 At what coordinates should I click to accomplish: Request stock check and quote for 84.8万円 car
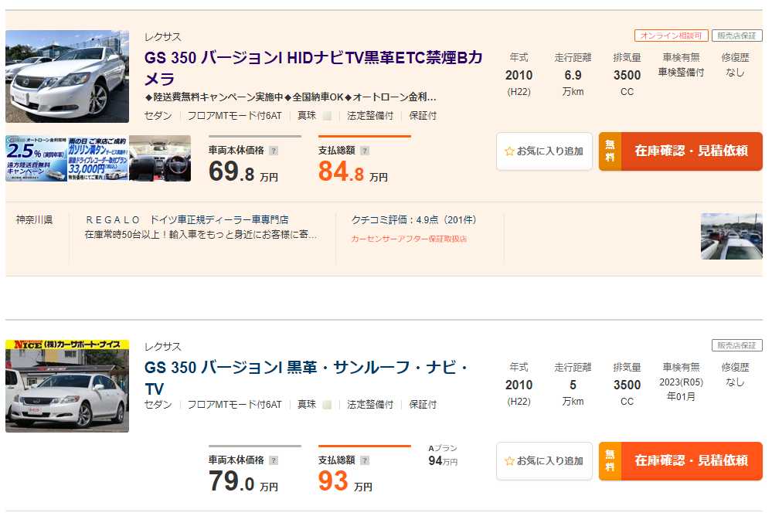coord(680,151)
